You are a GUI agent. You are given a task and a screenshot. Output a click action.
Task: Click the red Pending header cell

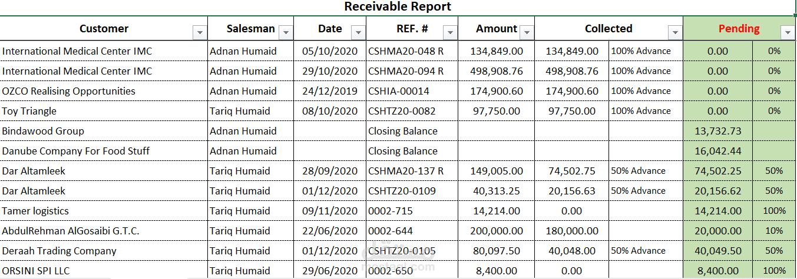coord(739,29)
